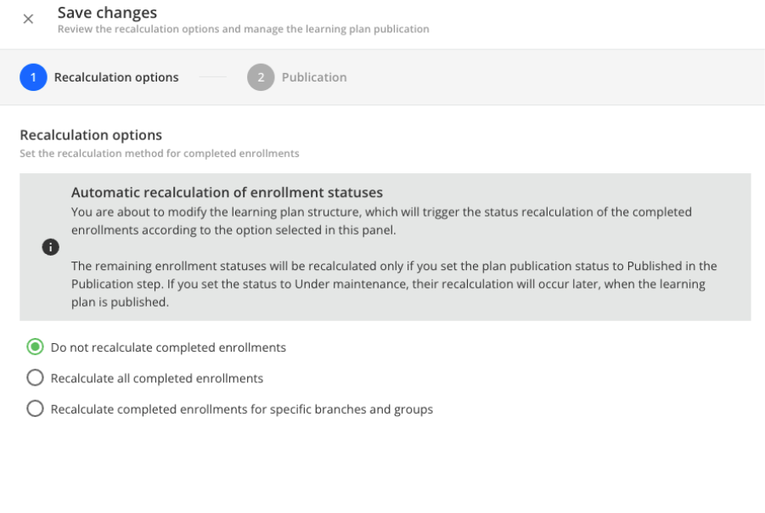Click the paragraph starting "You are about to modify"

pyautogui.click(x=381, y=220)
